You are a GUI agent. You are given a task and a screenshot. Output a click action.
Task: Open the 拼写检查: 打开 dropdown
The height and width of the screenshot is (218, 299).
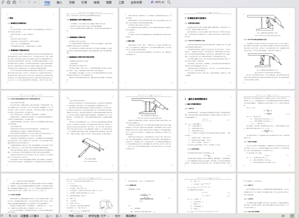click(98, 216)
